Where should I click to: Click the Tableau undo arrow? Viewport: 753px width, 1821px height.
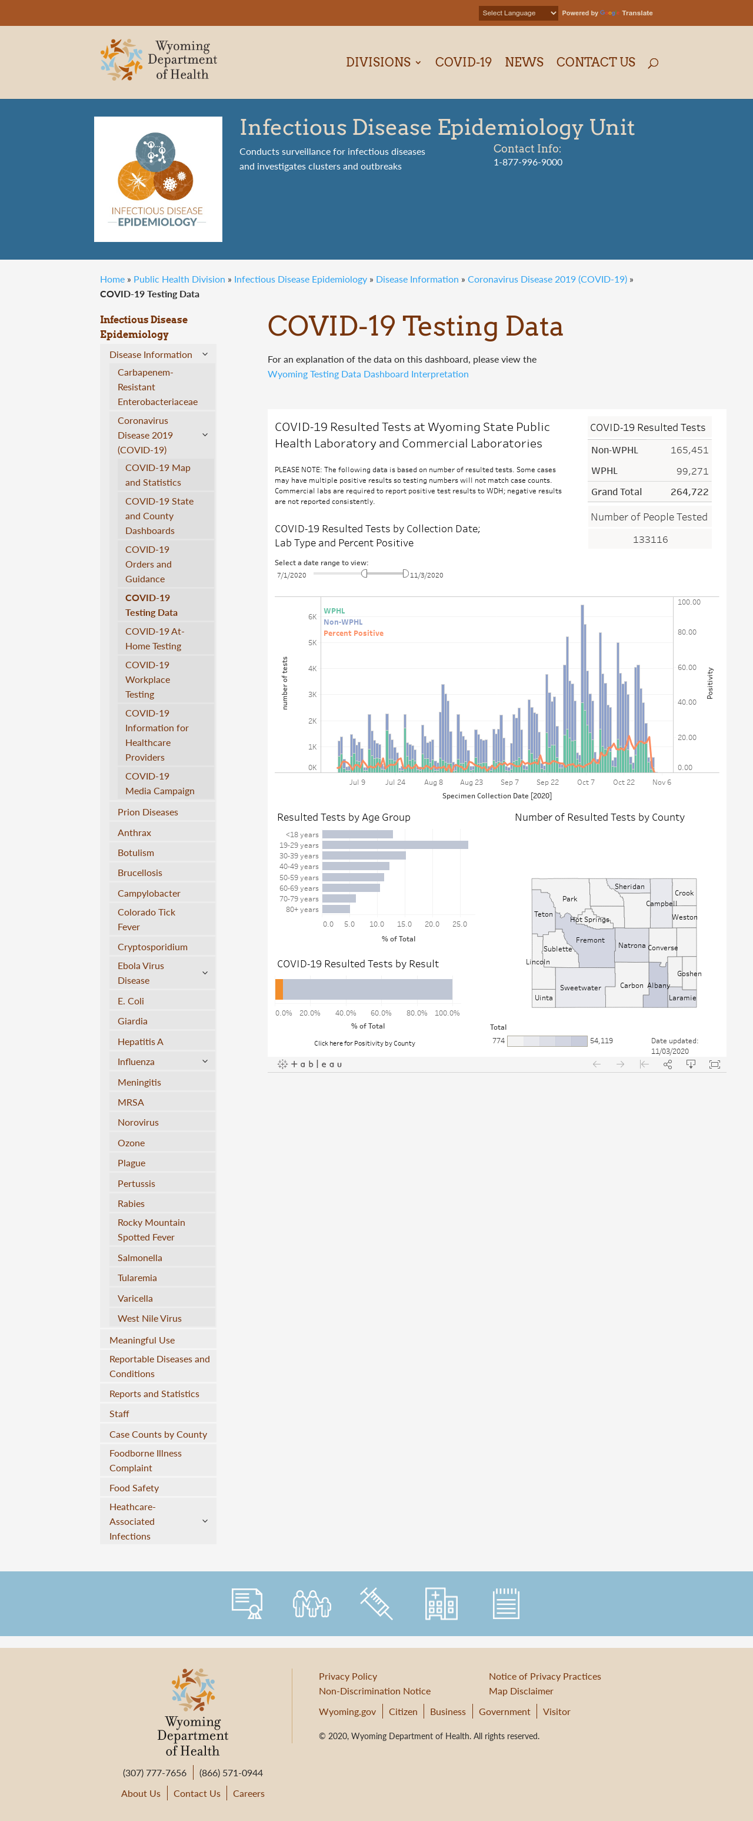(x=596, y=1064)
